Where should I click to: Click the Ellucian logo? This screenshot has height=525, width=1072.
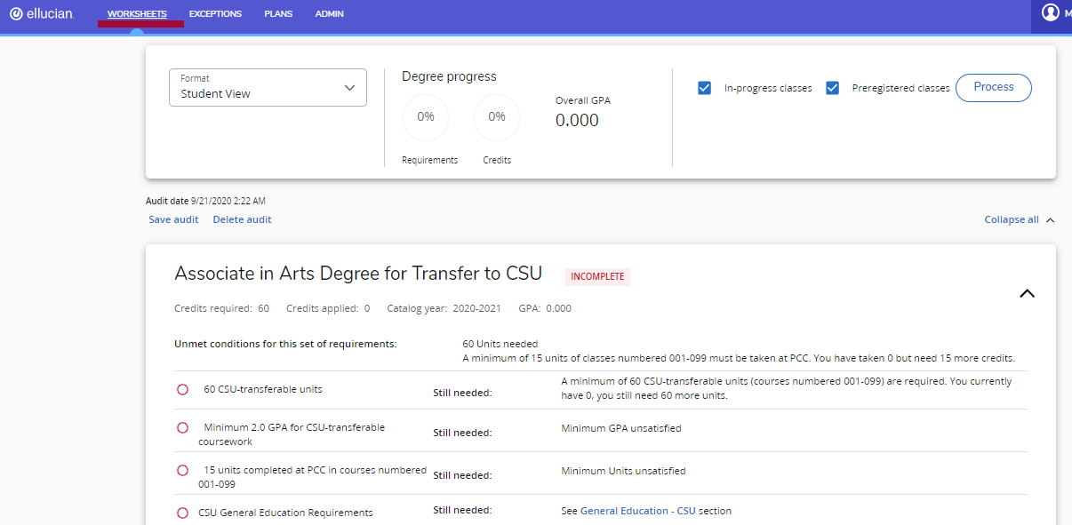point(41,14)
